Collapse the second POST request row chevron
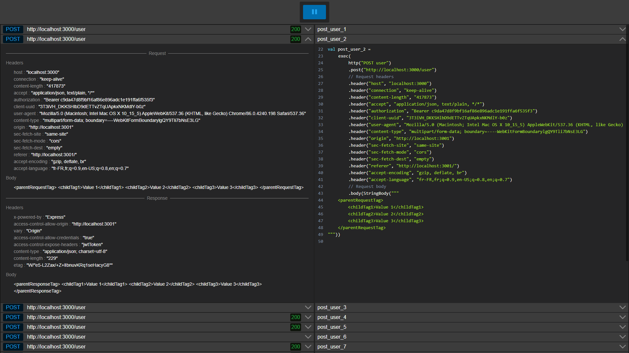 tap(308, 39)
